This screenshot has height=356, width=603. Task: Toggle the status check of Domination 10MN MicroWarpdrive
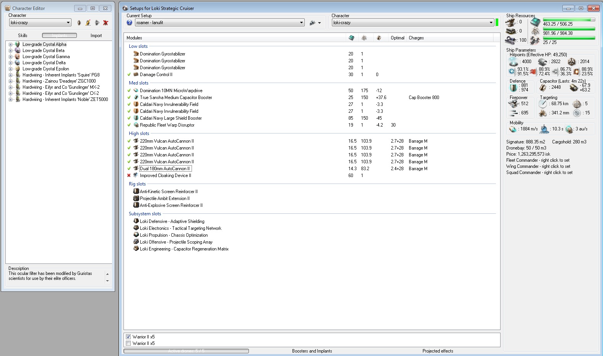[x=129, y=91]
